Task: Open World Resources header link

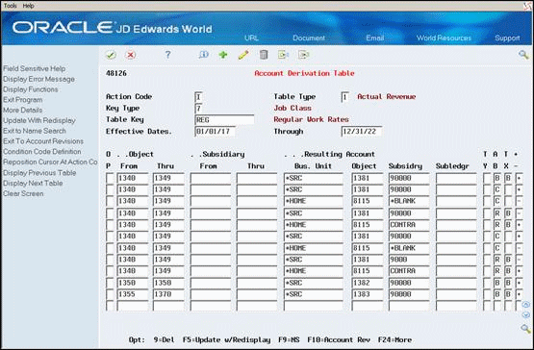Action: pos(445,38)
